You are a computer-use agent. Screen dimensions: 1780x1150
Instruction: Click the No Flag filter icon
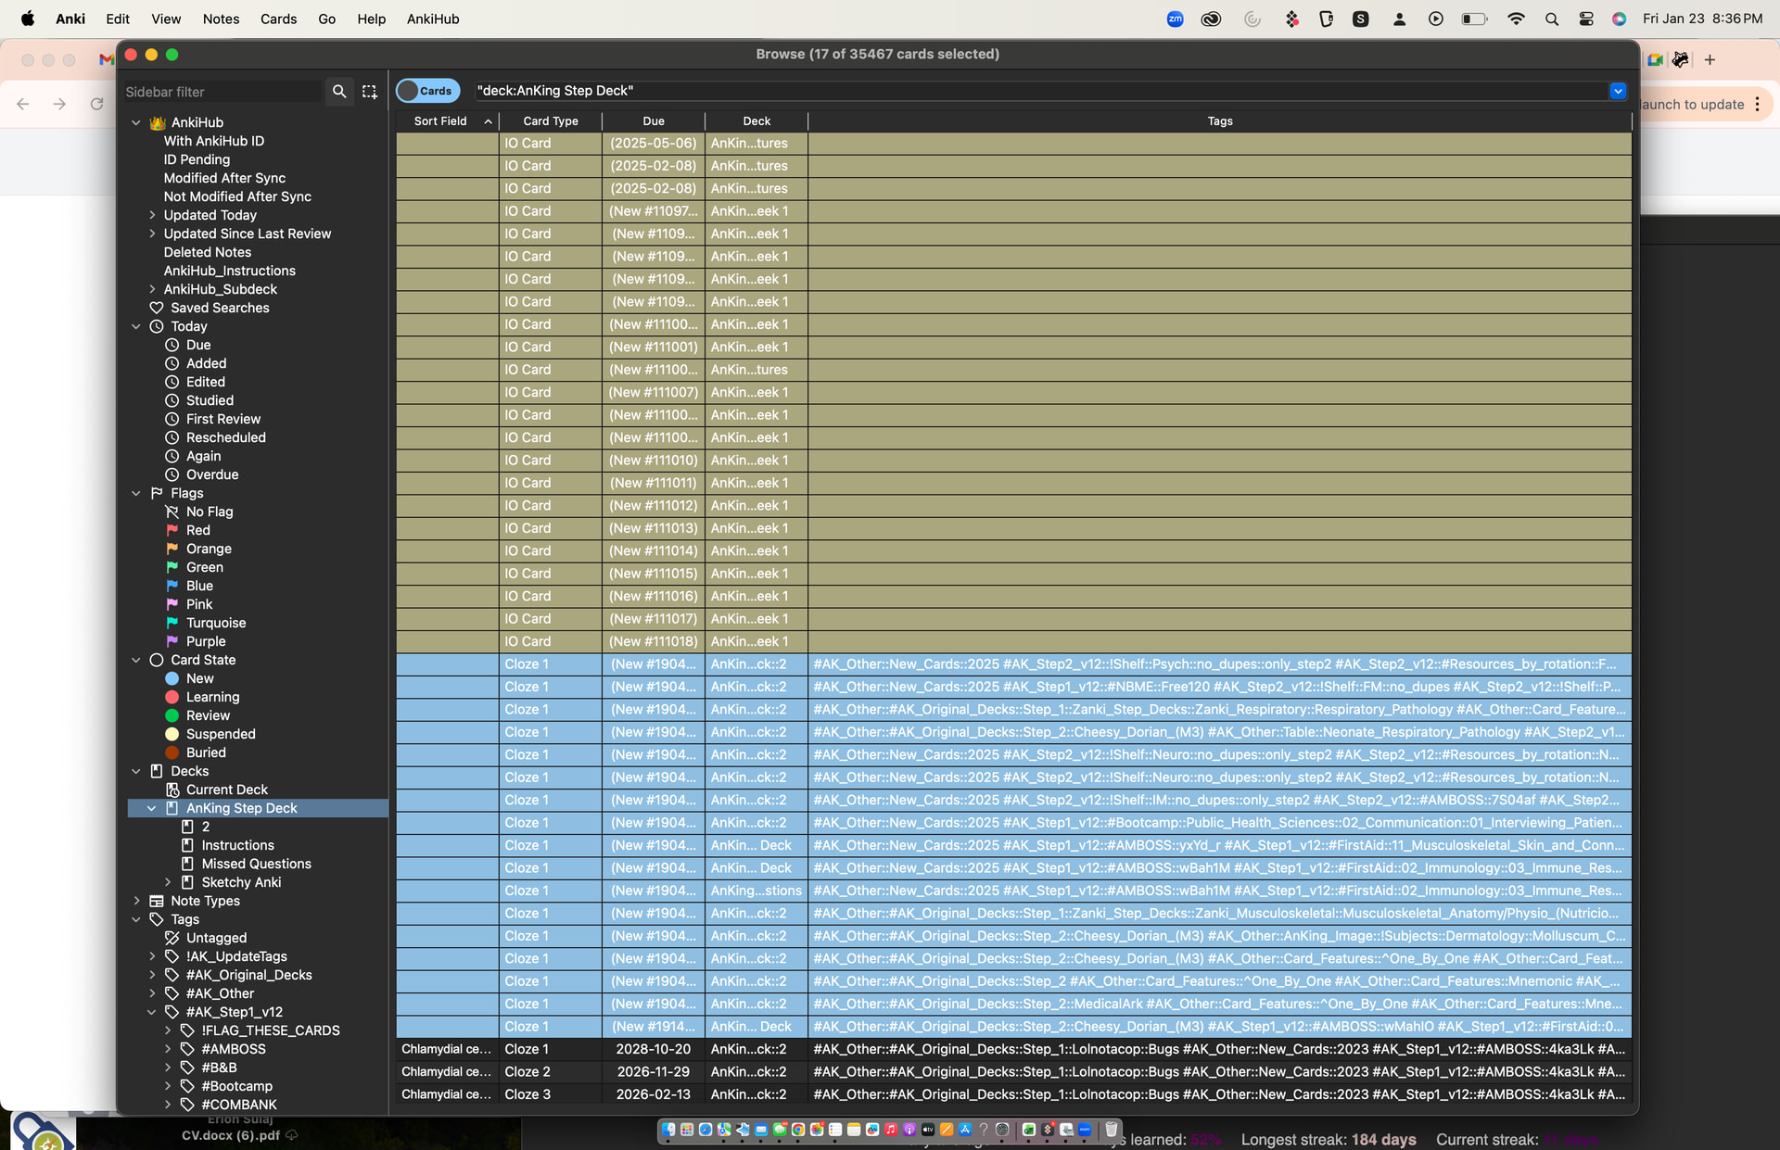pos(172,512)
